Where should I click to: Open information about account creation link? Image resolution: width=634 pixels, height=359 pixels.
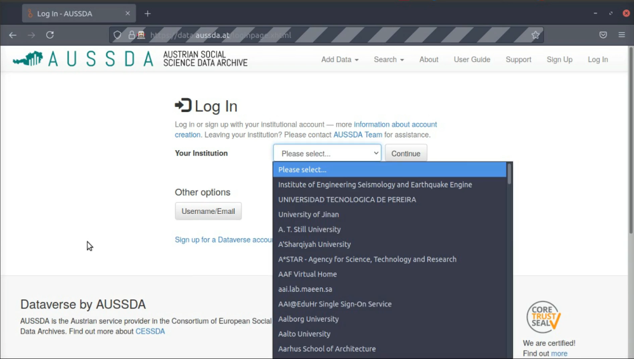click(396, 124)
